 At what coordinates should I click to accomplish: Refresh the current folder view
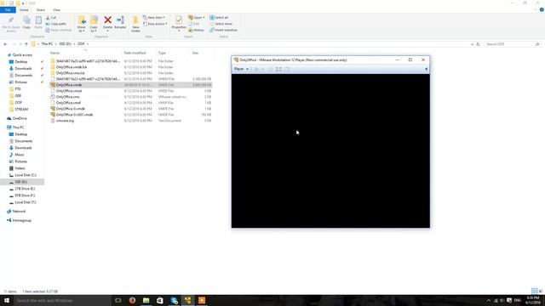tap(478, 44)
